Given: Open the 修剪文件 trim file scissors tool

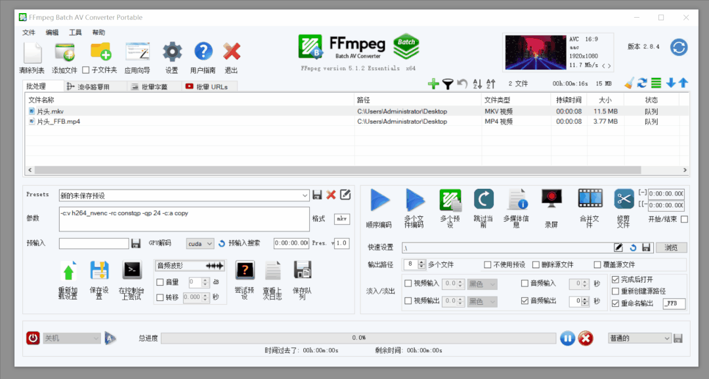Looking at the screenshot, I should 623,199.
